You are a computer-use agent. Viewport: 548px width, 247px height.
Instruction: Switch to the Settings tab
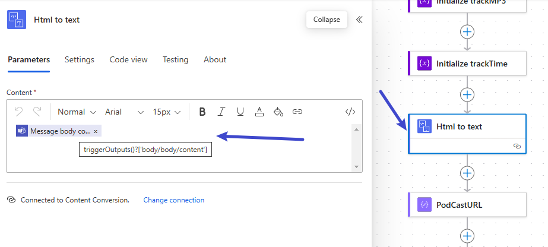tap(80, 59)
